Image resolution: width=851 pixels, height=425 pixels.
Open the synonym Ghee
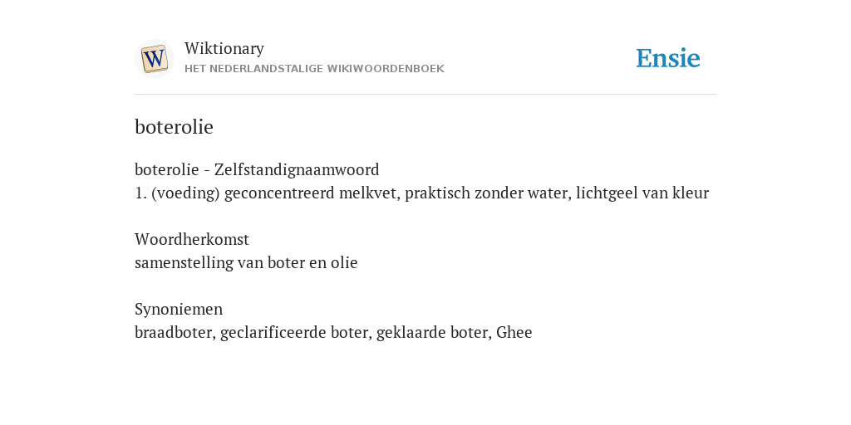click(514, 332)
